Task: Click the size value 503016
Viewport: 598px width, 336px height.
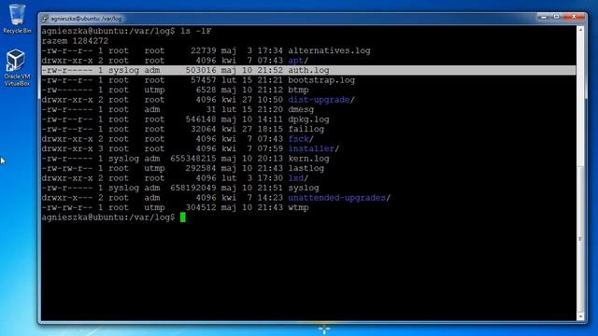Action: pyautogui.click(x=201, y=70)
